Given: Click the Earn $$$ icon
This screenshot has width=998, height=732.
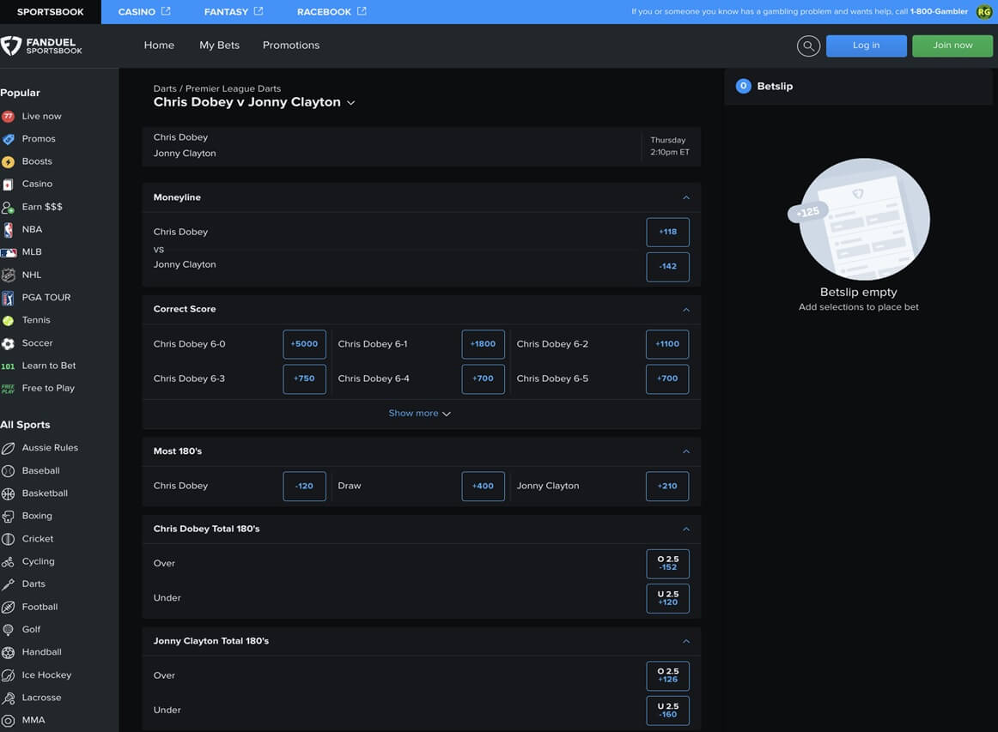Looking at the screenshot, I should click(9, 208).
